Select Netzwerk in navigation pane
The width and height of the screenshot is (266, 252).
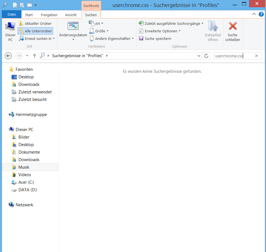(x=24, y=205)
